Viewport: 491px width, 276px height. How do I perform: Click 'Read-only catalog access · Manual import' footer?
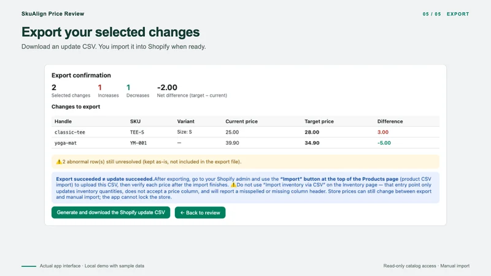coord(426,266)
